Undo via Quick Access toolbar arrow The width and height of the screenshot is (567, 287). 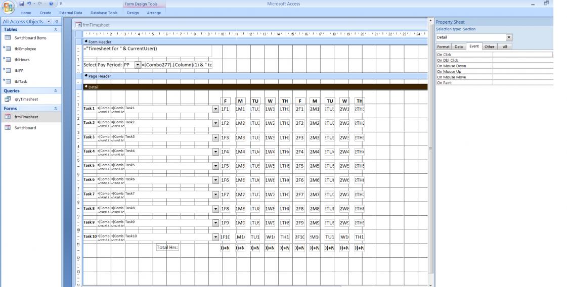(29, 4)
